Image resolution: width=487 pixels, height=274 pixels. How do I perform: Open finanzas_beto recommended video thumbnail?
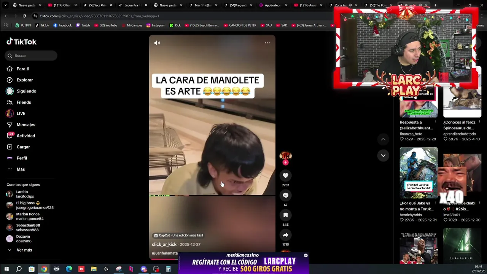[x=419, y=103]
